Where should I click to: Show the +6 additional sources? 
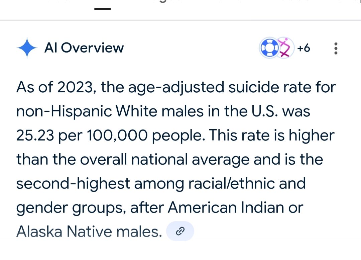(x=304, y=49)
